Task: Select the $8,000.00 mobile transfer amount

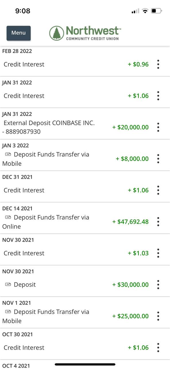Action: coord(132,159)
